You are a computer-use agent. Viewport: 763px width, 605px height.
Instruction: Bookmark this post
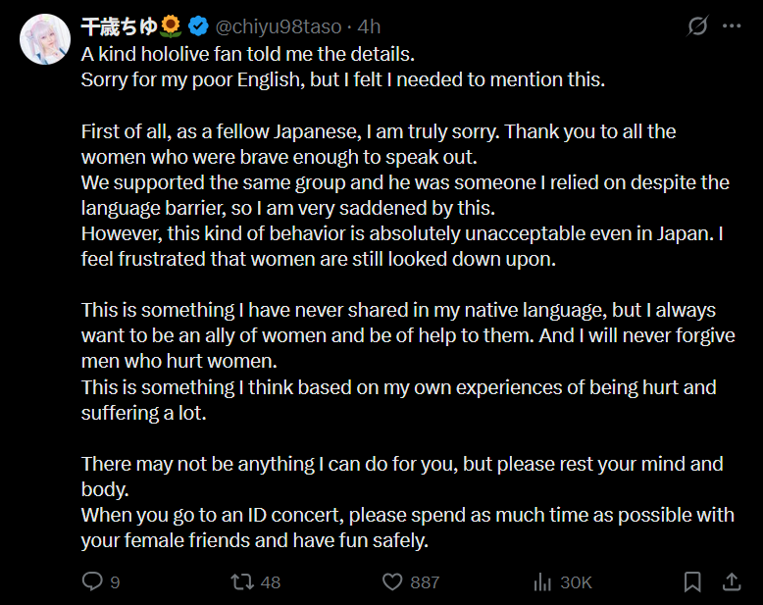(x=692, y=581)
